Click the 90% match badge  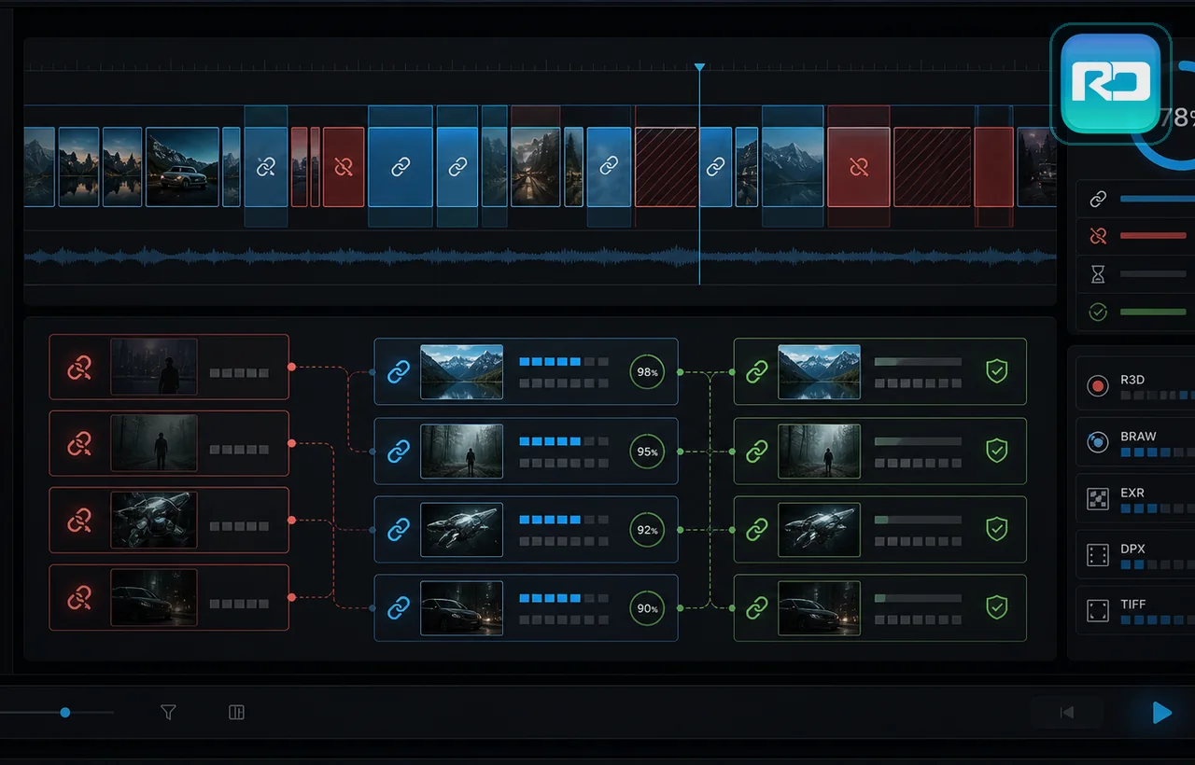tap(647, 608)
